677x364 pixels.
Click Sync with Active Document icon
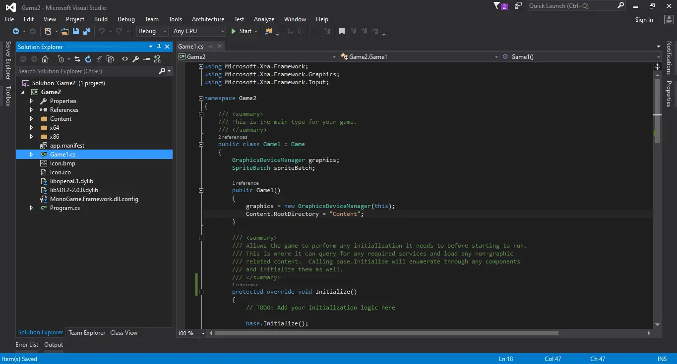click(77, 59)
